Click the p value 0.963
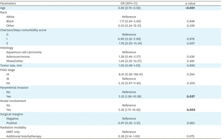The image size is (224, 139). point(191,123)
